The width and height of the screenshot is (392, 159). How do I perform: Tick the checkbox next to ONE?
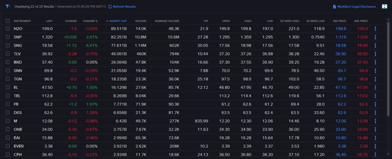coord(8,129)
